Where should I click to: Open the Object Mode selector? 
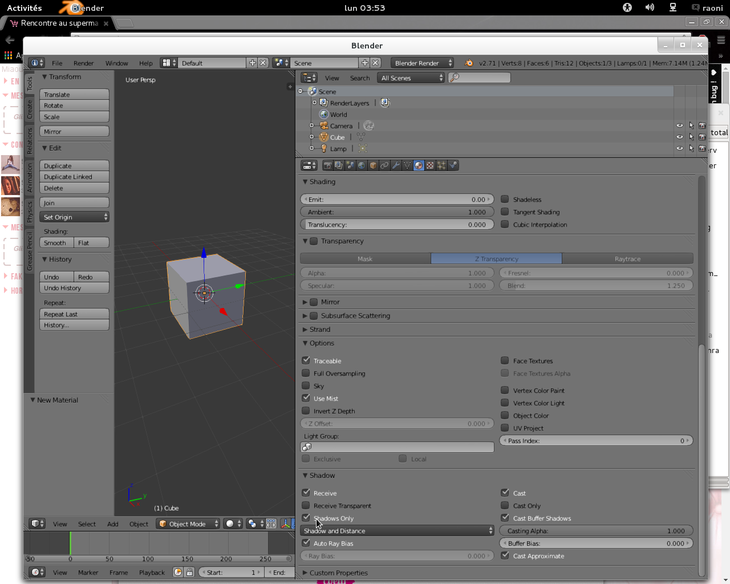pos(188,524)
